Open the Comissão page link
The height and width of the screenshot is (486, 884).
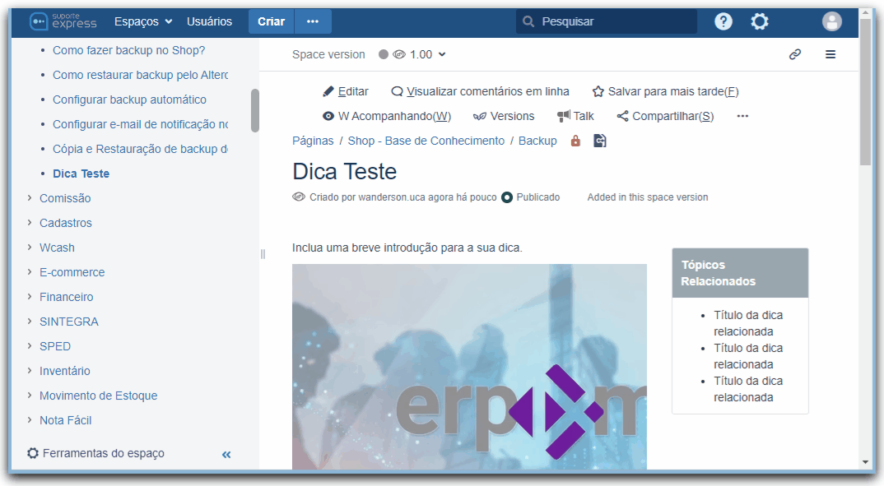tap(65, 198)
